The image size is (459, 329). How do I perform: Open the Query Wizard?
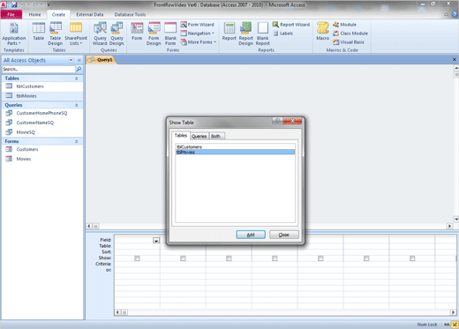coord(100,34)
